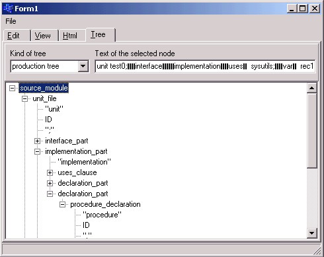Screen dimensions: 324x257
Task: Click the window resize grip corner
Action: click(x=317, y=250)
